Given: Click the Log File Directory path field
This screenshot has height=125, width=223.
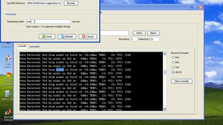Looking at the screenshot, I should (x=44, y=3).
